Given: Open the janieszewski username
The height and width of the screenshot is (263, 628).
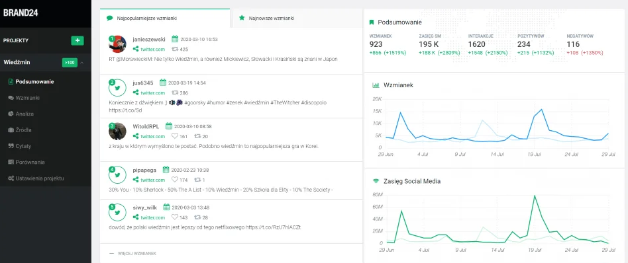Looking at the screenshot, I should [x=149, y=39].
